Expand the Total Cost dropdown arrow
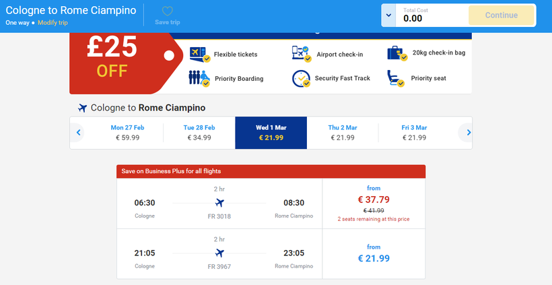Viewport: 552px width, 285px height. click(x=390, y=15)
